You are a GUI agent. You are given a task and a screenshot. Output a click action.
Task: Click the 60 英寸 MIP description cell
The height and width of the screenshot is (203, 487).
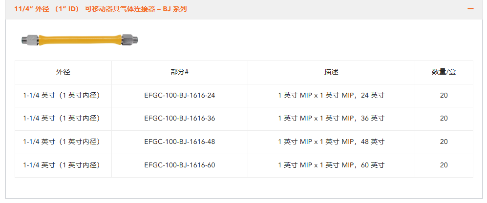click(331, 165)
